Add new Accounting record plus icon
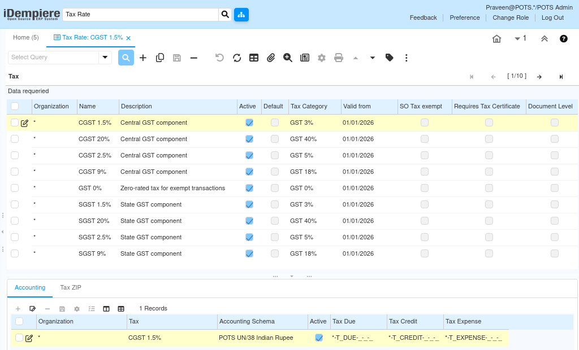579x350 pixels. [18, 309]
